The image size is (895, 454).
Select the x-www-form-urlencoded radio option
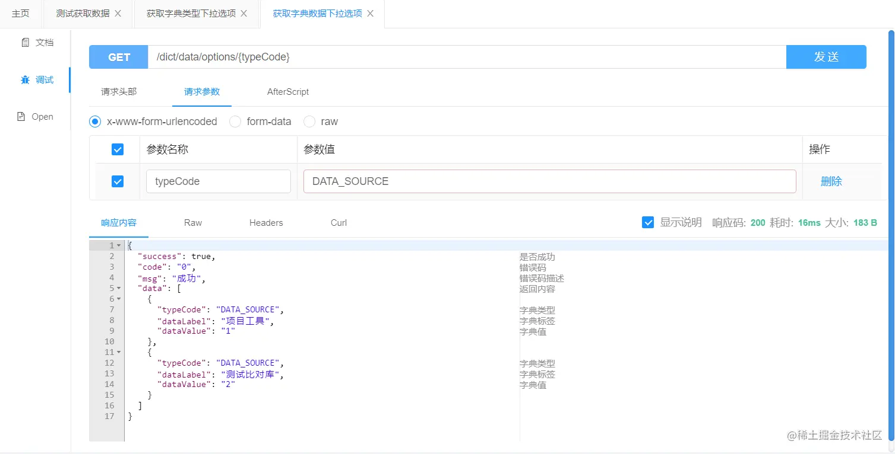95,122
